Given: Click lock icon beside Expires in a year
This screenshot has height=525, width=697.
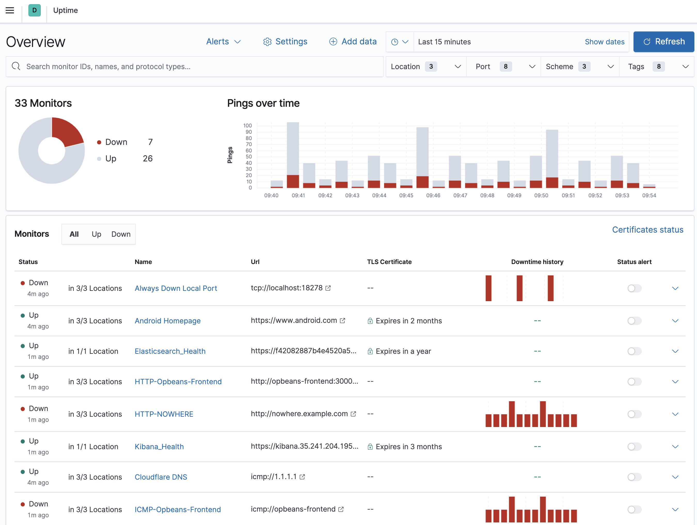Looking at the screenshot, I should (x=370, y=351).
